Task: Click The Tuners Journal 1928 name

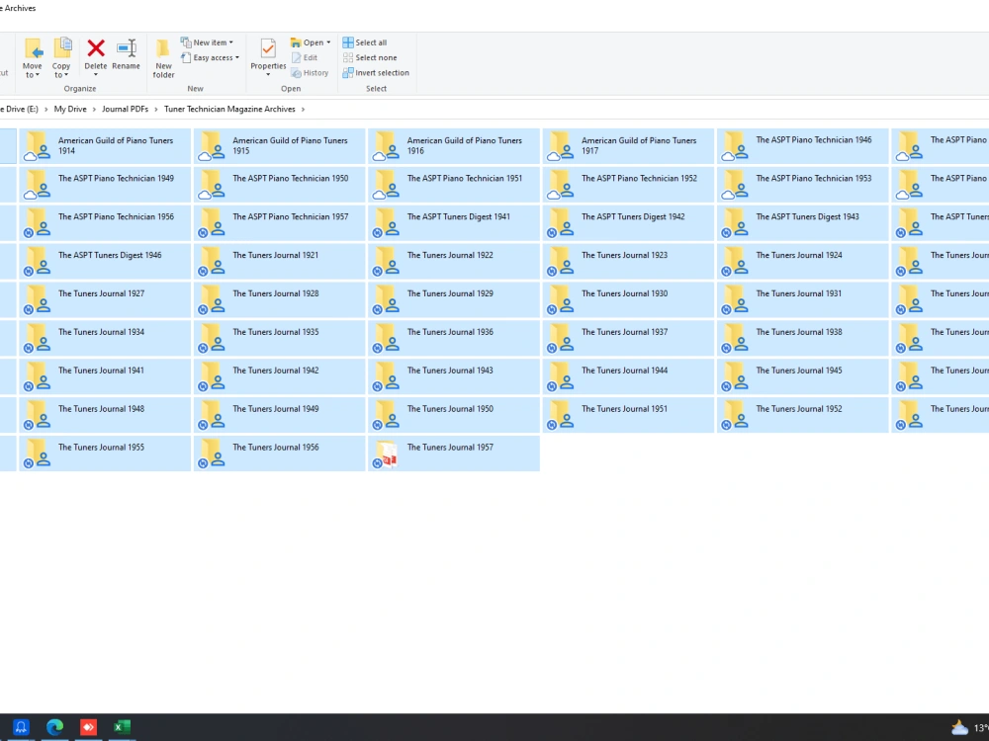Action: pos(275,293)
